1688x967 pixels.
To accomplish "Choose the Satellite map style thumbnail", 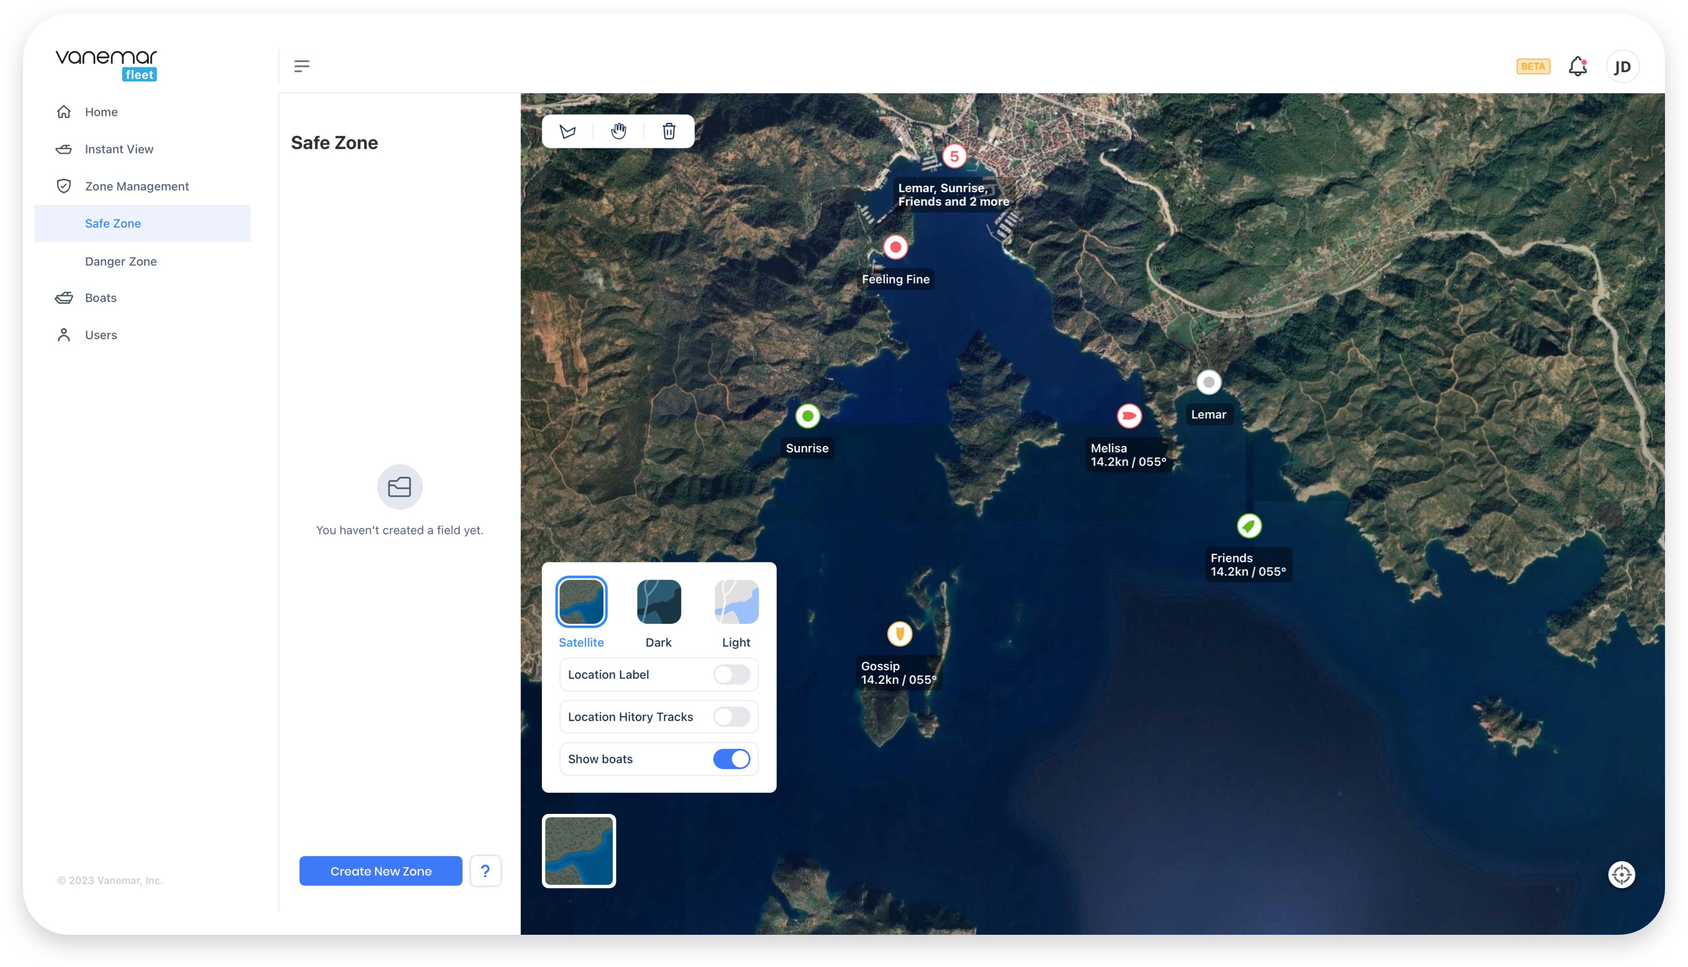I will [581, 601].
